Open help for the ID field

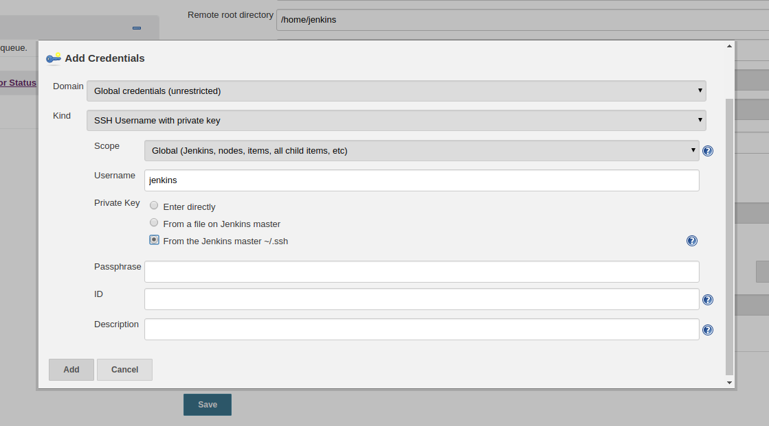click(708, 300)
